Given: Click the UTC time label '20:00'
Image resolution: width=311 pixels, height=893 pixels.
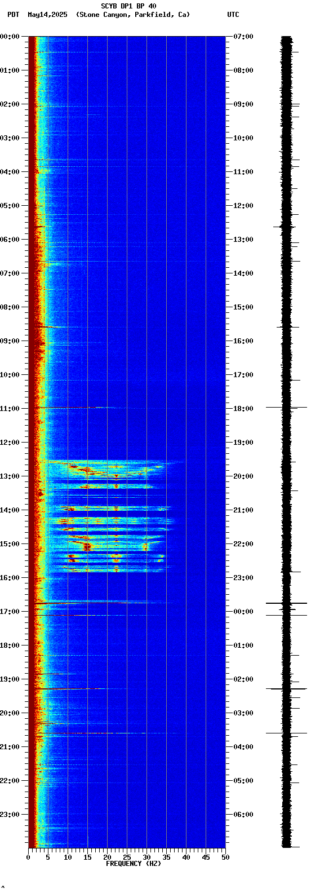Looking at the screenshot, I should 243,476.
